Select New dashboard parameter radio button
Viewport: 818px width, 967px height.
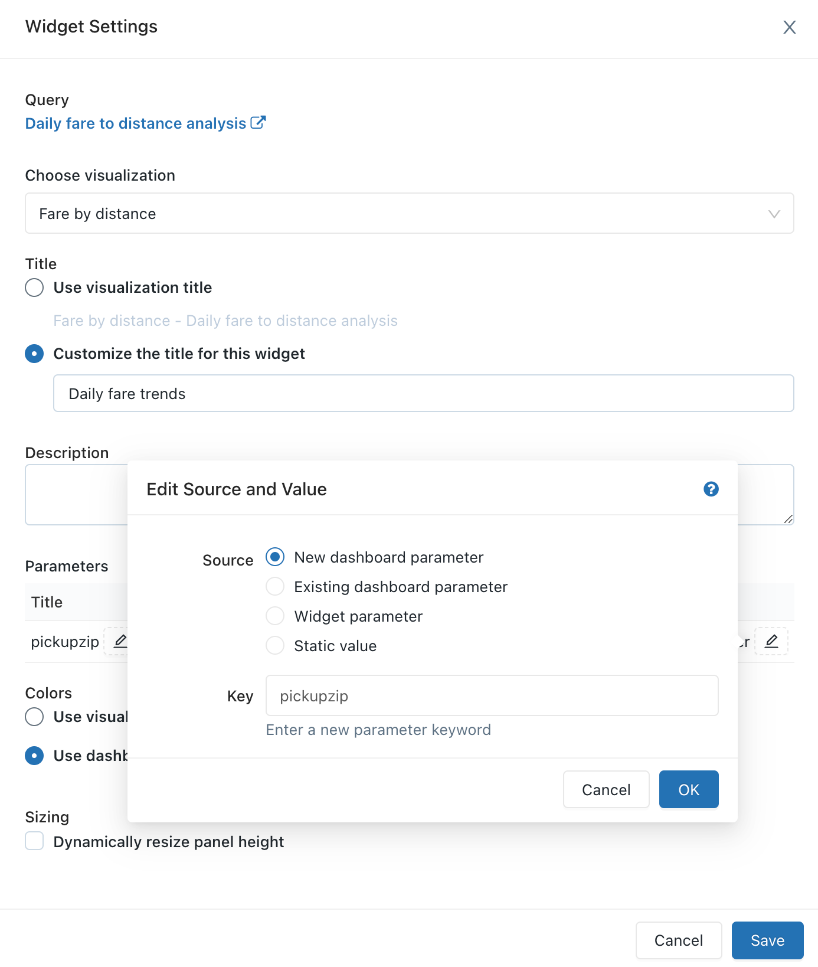[x=275, y=557]
